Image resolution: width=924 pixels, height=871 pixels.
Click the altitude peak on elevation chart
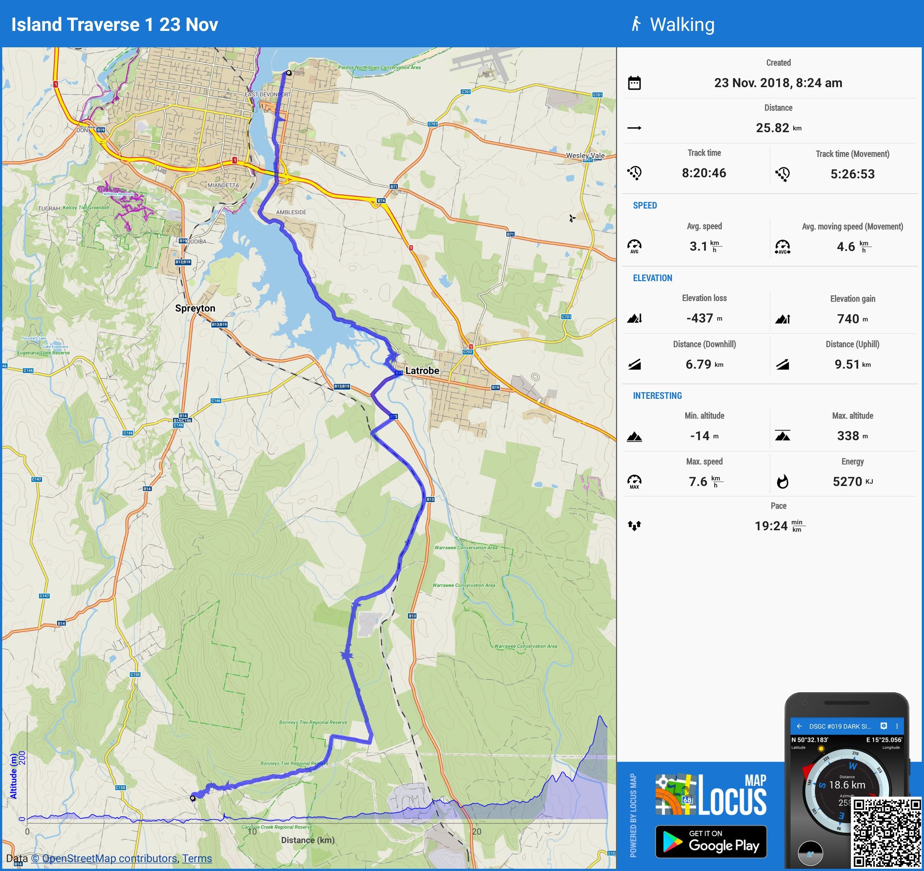tap(600, 717)
